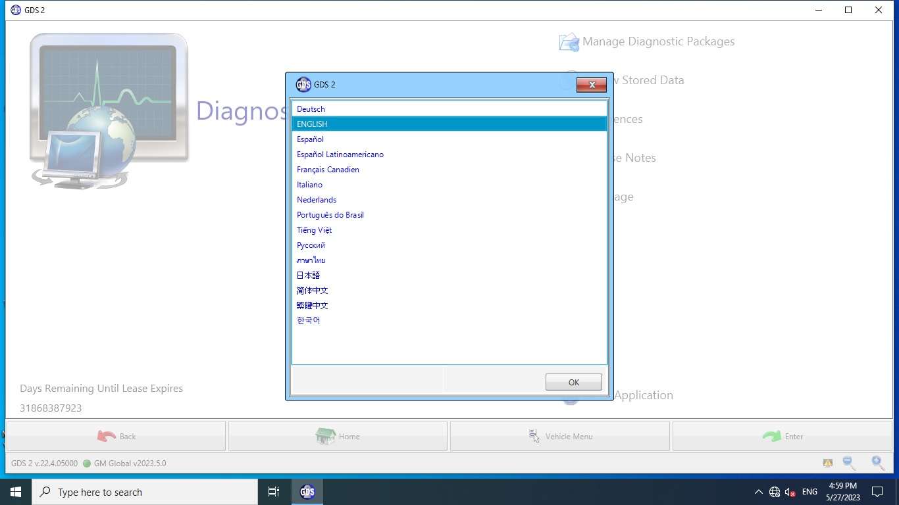Image resolution: width=899 pixels, height=505 pixels.
Task: Choose Español Latinoamericano language
Action: (x=340, y=155)
